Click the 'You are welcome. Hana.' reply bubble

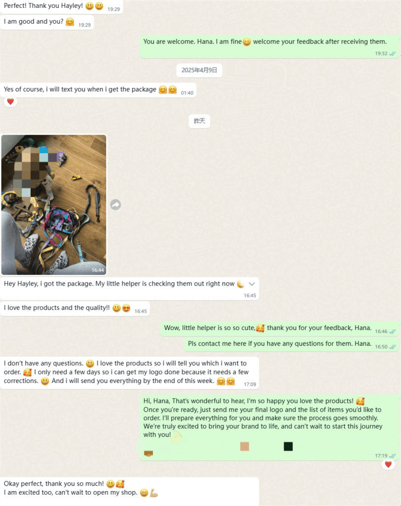[269, 46]
